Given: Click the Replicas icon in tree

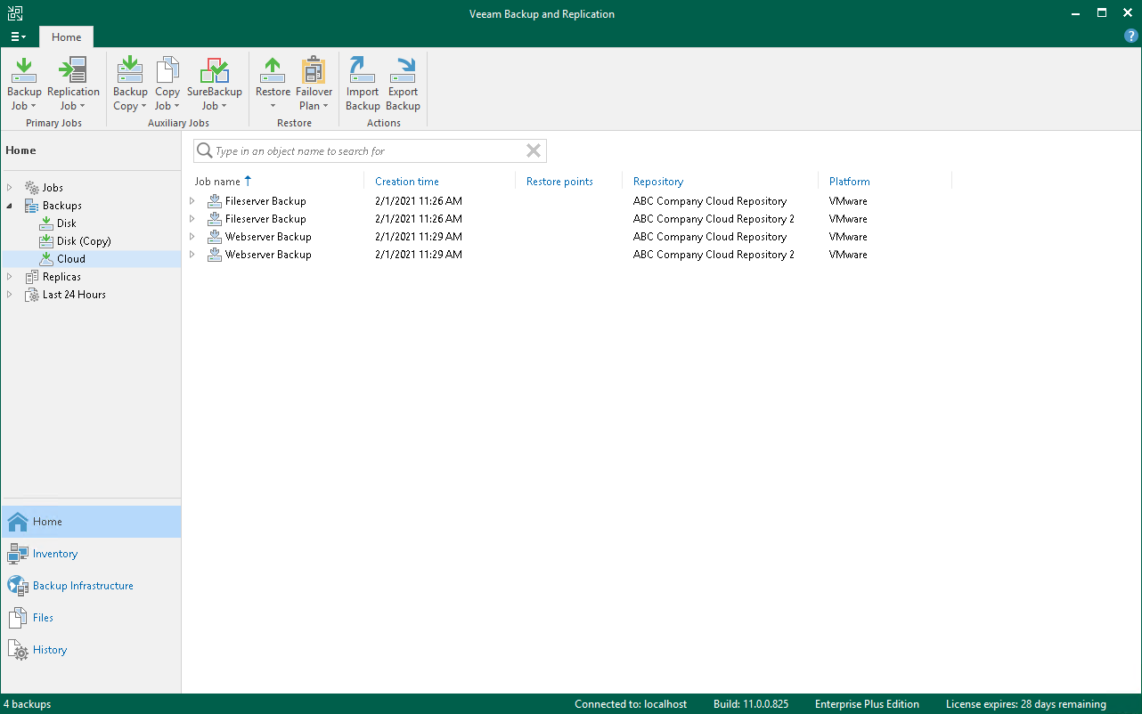Looking at the screenshot, I should tap(32, 277).
